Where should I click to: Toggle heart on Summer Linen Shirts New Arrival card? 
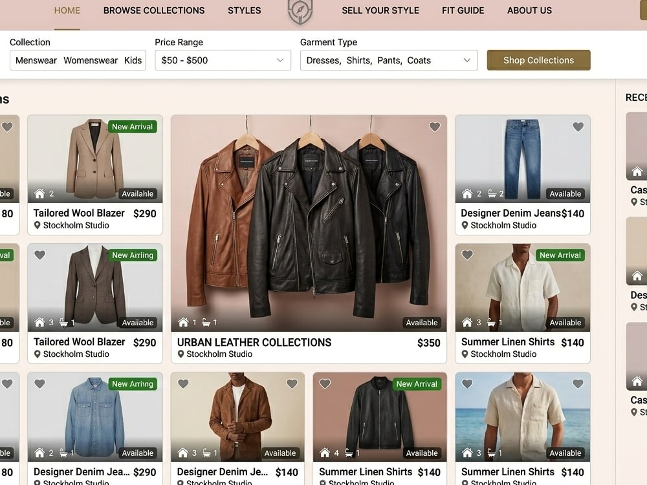tap(467, 255)
